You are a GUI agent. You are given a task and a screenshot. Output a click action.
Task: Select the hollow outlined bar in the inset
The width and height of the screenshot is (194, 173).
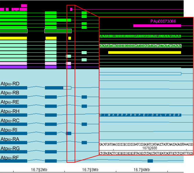tap(140, 74)
